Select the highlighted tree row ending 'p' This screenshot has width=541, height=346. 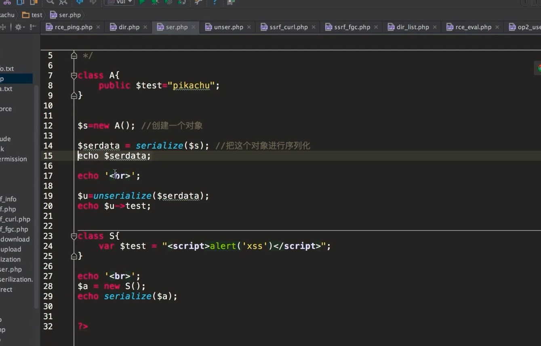(x=16, y=79)
